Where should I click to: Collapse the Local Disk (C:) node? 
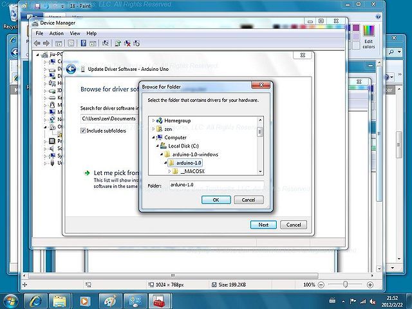click(x=157, y=146)
